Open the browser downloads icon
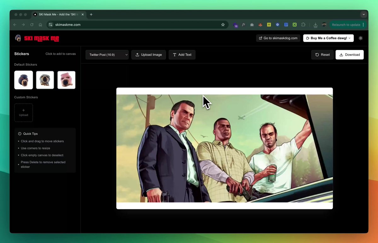378x243 pixels. 315,25
